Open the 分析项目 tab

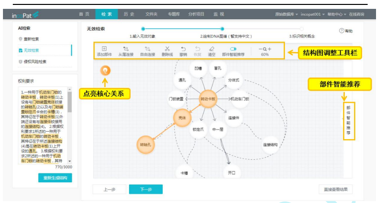[x=196, y=14]
